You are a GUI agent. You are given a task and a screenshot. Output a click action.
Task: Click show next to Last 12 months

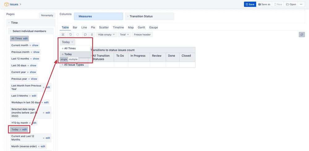(36, 59)
